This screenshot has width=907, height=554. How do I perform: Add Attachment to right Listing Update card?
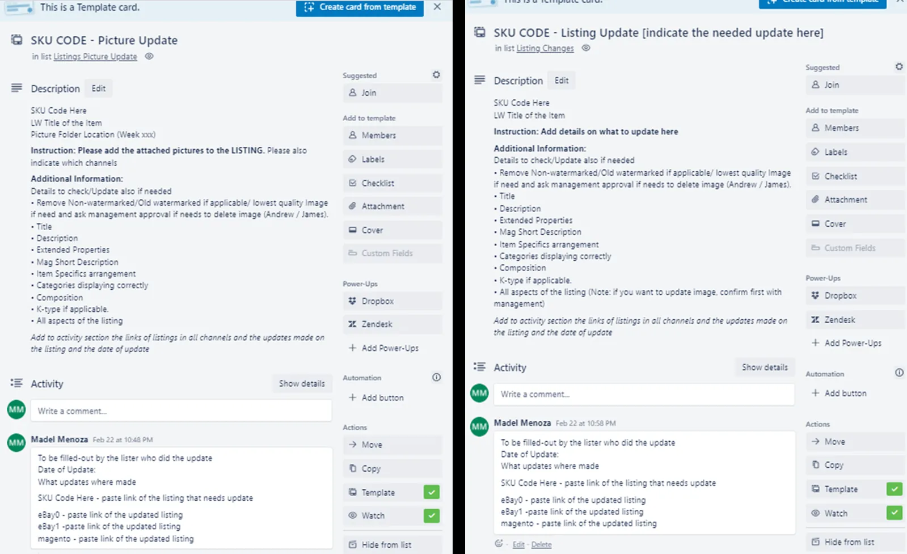pos(855,200)
